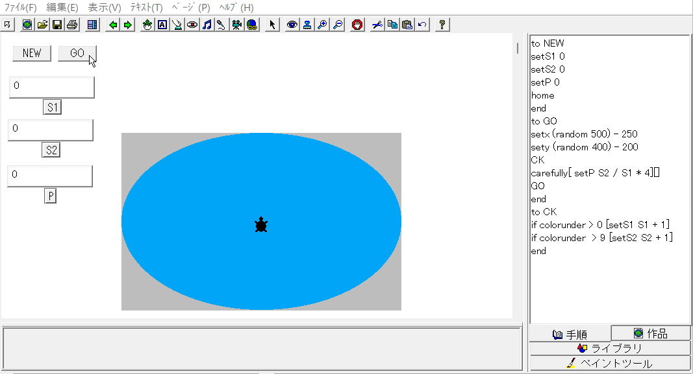Hatch a new turtle with the turtle icon

coord(147,25)
